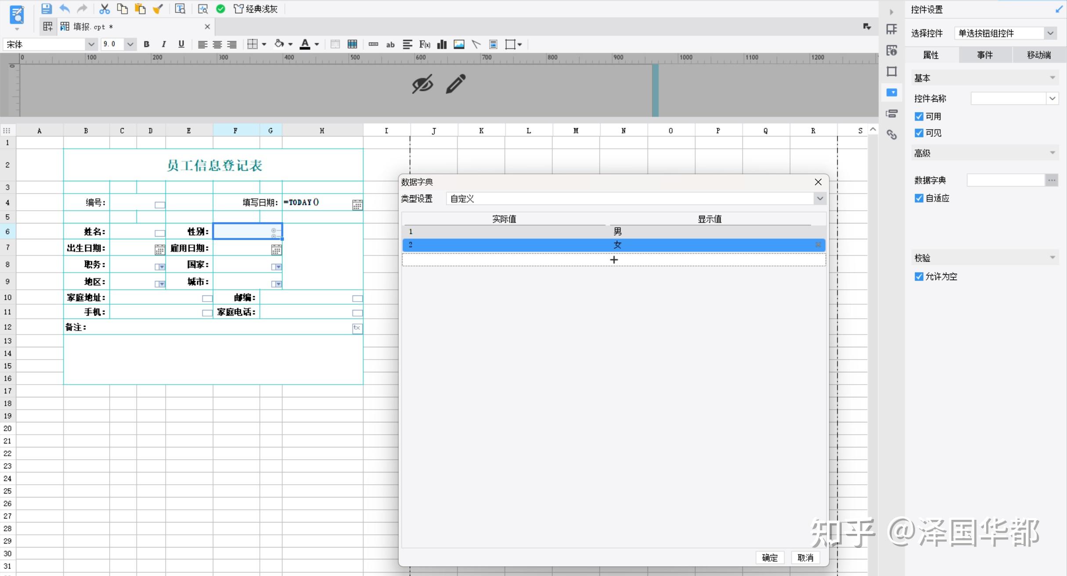The image size is (1067, 576).
Task: Undo the last action
Action: (x=65, y=9)
